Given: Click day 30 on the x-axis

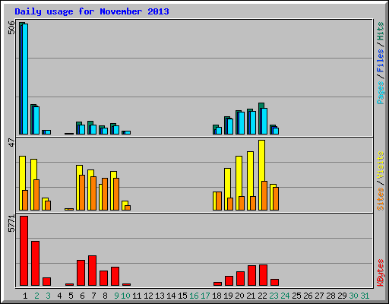Looking at the screenshot, I should (353, 296).
